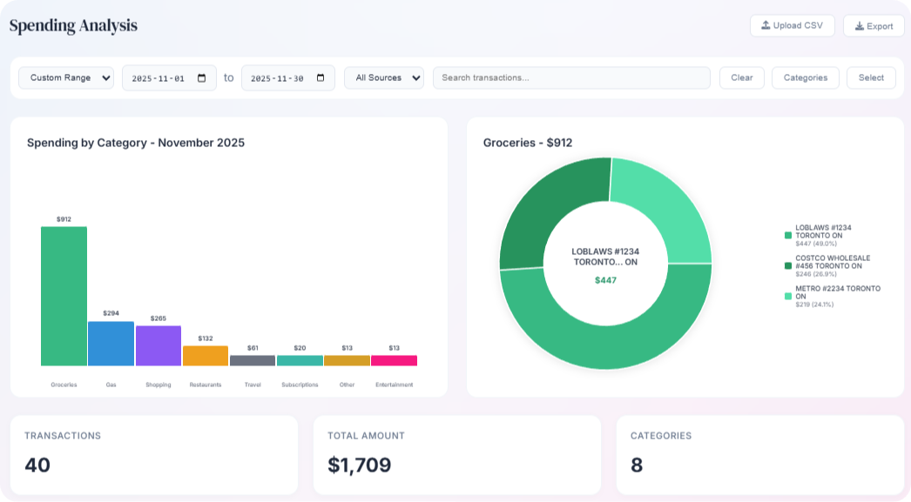Click the TOTAL AMOUNT summary card
Viewport: 911px width, 502px height.
[x=455, y=453]
